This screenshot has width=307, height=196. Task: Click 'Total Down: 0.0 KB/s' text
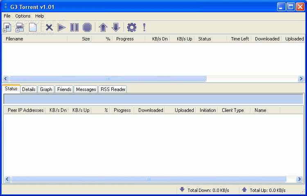208,190
